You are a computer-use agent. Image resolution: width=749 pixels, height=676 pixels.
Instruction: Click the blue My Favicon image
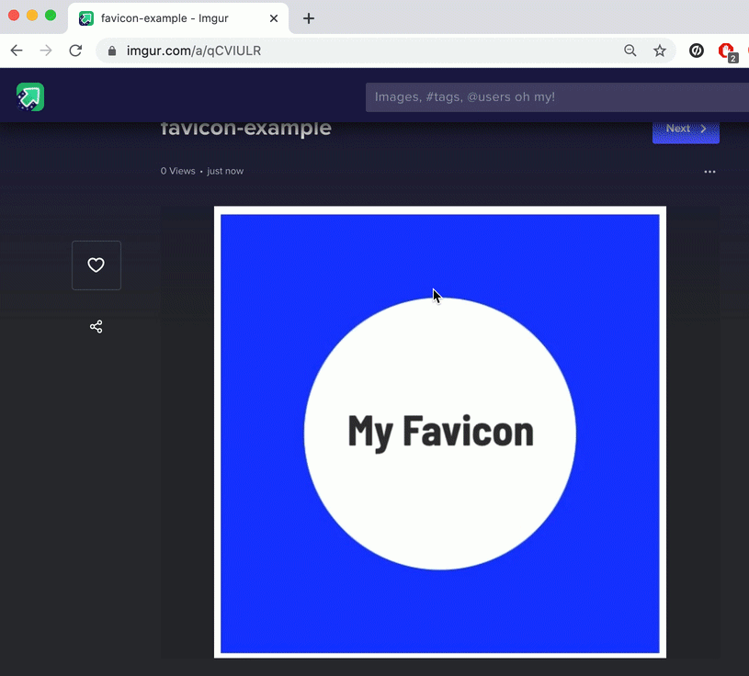click(x=440, y=432)
